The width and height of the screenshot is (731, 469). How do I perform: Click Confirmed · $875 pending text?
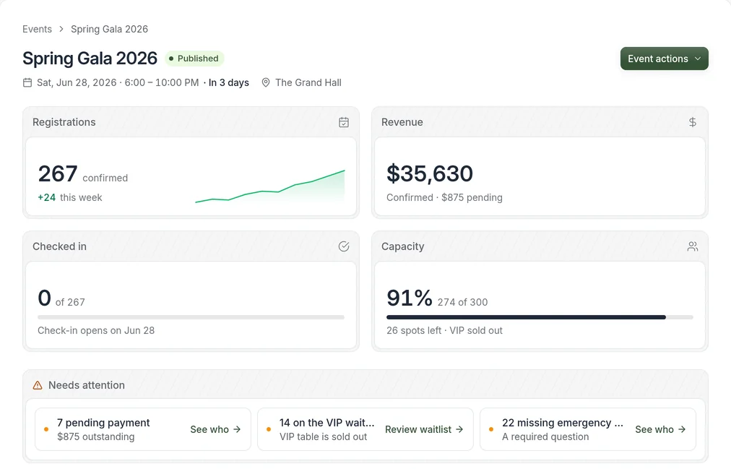[x=444, y=197]
